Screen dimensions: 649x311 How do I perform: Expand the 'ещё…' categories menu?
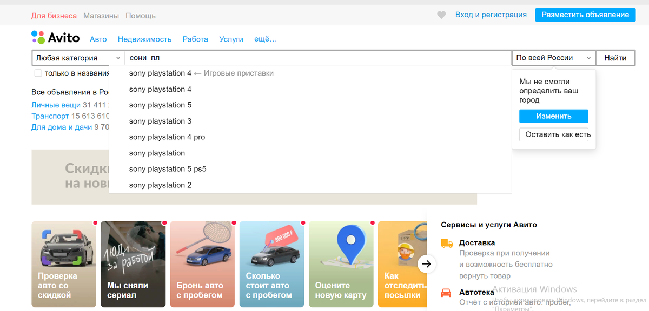pos(266,39)
